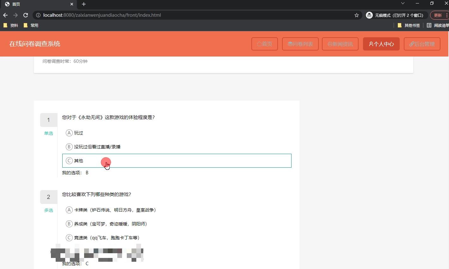Click question text 您对于《永劫无间》这款游戏的体验程度是？
Viewport: 449px width, 269px height.
108,117
